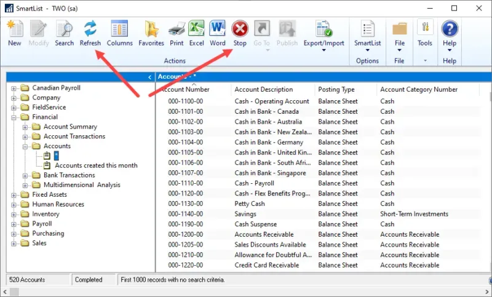Image resolution: width=492 pixels, height=297 pixels.
Task: Open Favorites from the toolbar
Action: click(x=151, y=33)
